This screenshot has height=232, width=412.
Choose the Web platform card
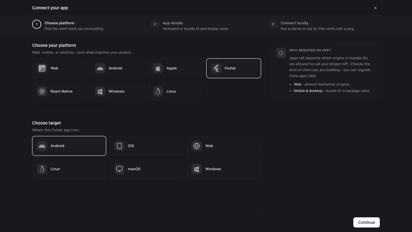pos(59,68)
